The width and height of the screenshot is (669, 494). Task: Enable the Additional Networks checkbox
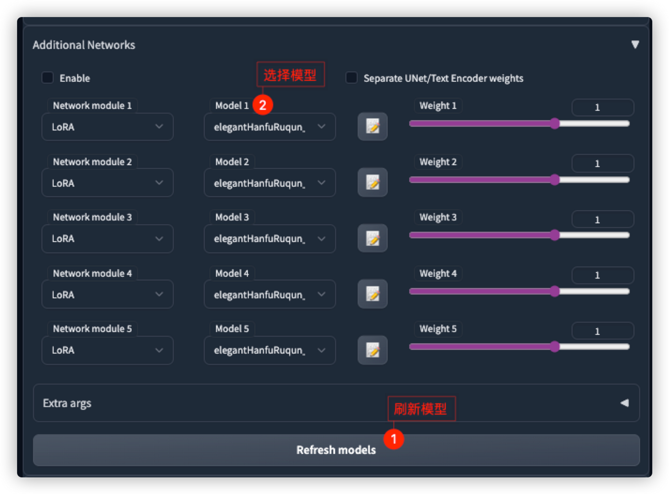click(47, 78)
